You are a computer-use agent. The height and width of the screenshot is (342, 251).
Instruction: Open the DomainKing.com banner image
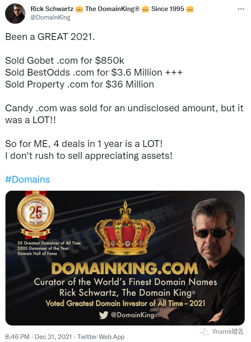click(125, 258)
